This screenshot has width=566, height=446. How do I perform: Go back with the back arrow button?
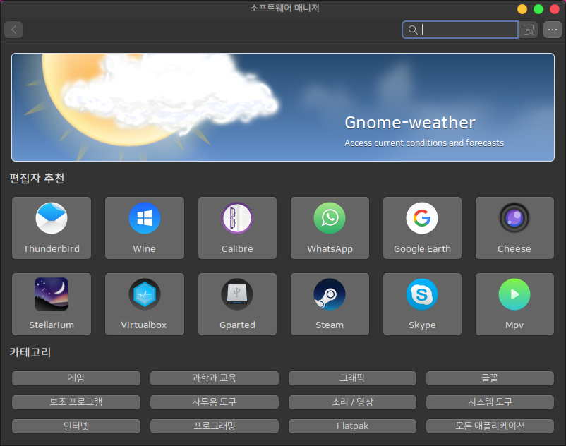13,30
